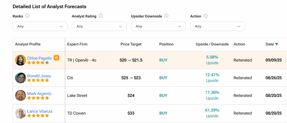Click the Upside/Downside info icon
The image size is (287, 123).
(x=166, y=16)
